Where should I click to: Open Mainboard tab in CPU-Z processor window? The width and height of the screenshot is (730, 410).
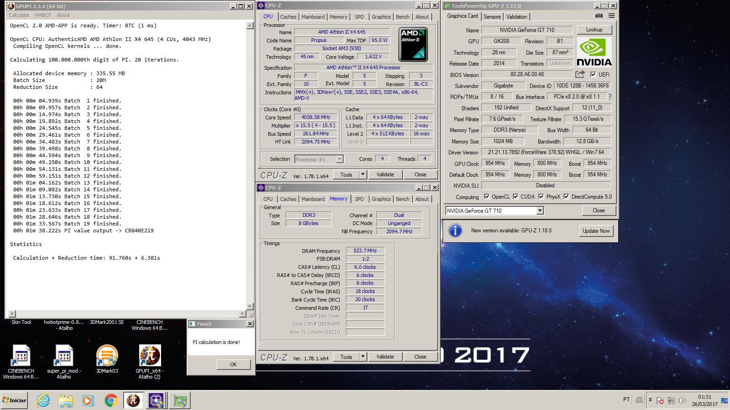click(x=313, y=17)
